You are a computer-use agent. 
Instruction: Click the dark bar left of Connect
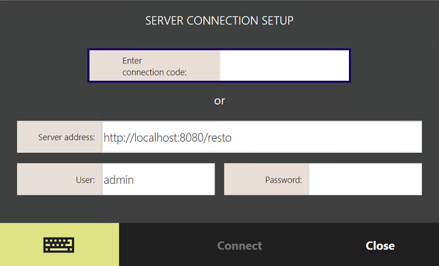[159, 245]
